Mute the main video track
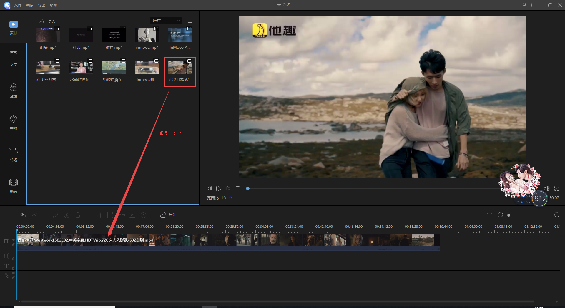Screen dimensions: 565x308 (x=13, y=240)
